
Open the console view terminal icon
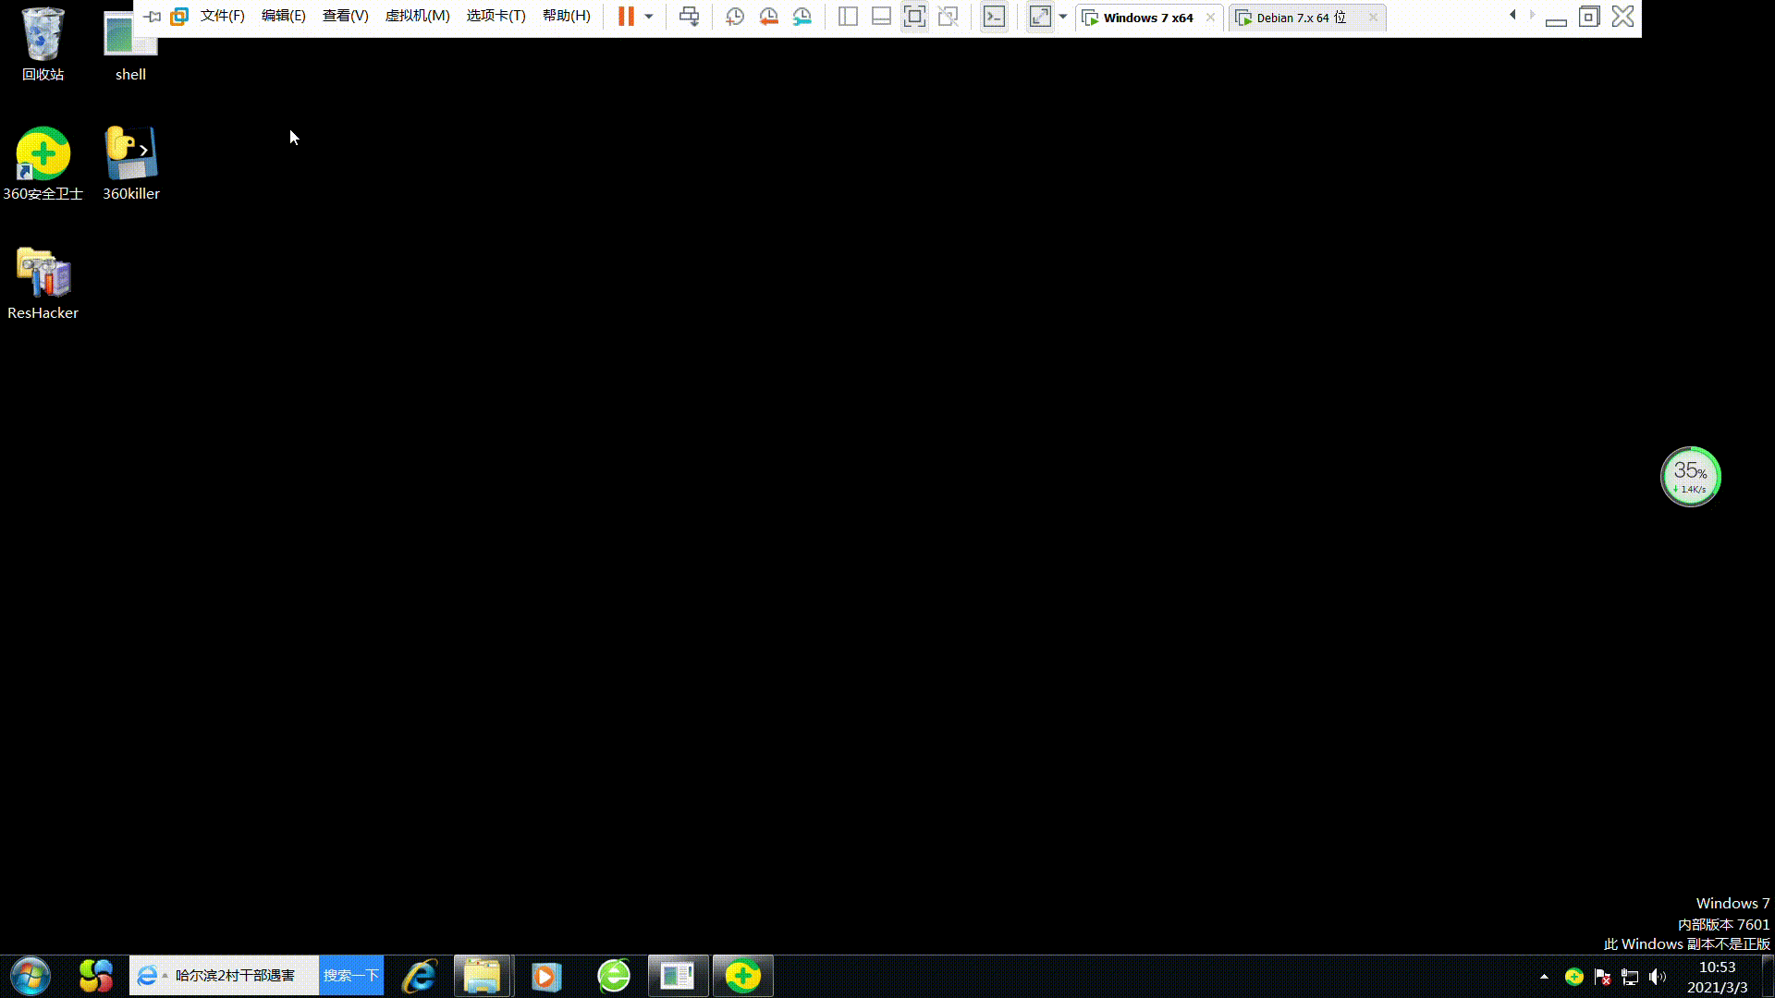tap(994, 16)
